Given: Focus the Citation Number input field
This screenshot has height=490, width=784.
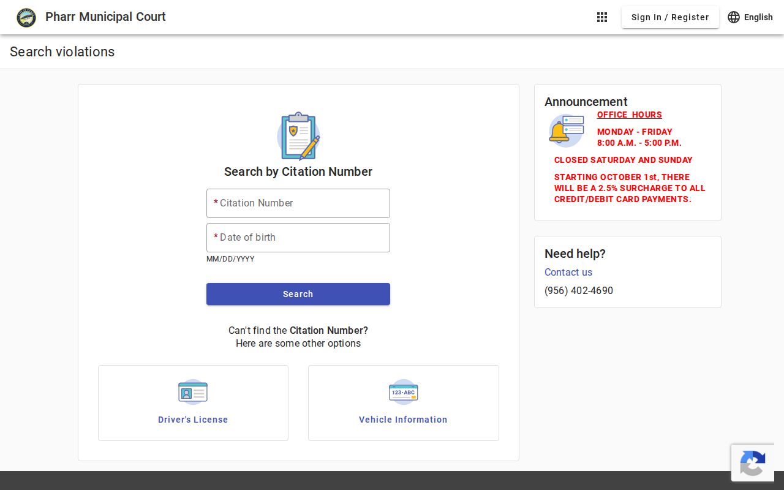Looking at the screenshot, I should tap(298, 203).
